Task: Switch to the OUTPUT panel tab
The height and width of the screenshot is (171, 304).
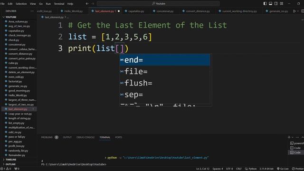Action: [x=67, y=137]
